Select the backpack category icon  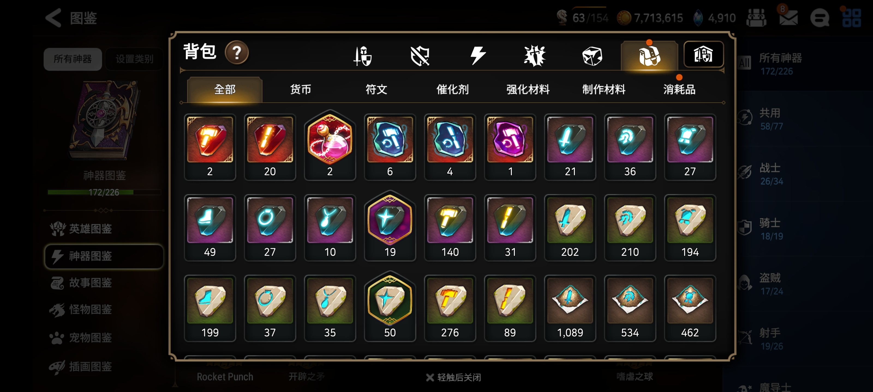[x=649, y=56]
